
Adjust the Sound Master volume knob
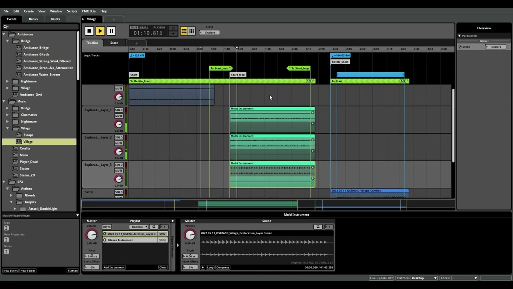click(x=190, y=235)
